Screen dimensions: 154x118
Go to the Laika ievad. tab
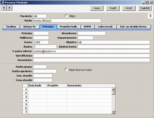click(105, 26)
